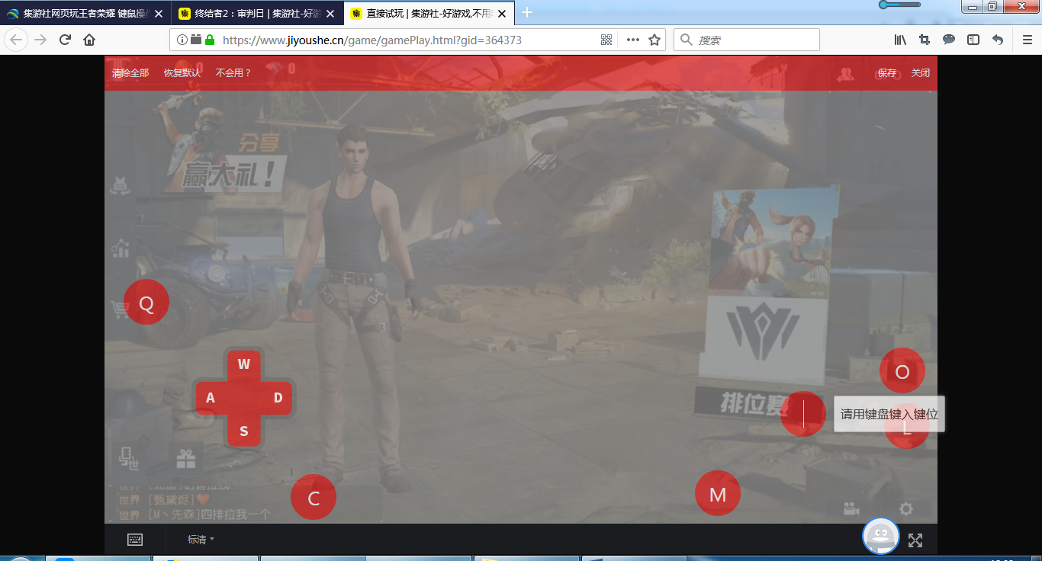Screen dimensions: 1042x561
Task: Toggle the keyboard mapping icon in bottom bar
Action: pos(135,540)
